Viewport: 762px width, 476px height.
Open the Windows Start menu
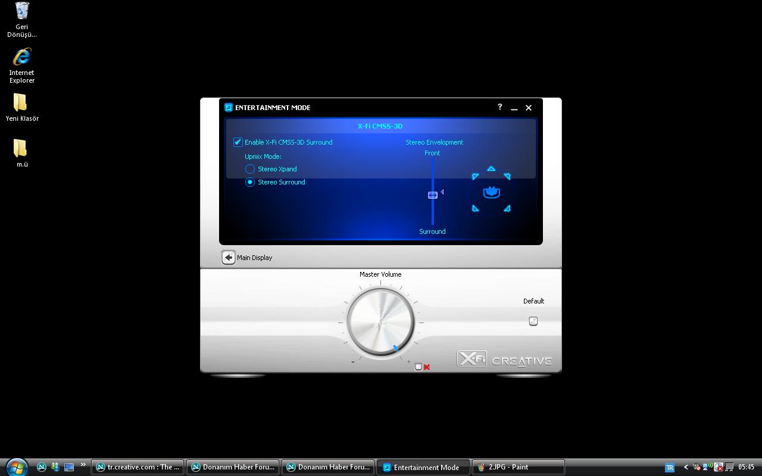(x=16, y=466)
